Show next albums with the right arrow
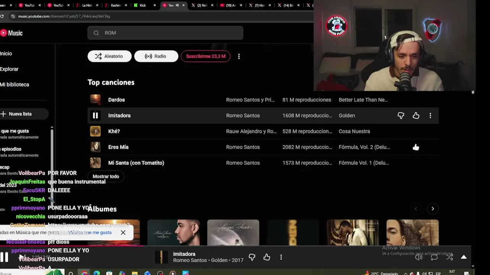 [433, 209]
